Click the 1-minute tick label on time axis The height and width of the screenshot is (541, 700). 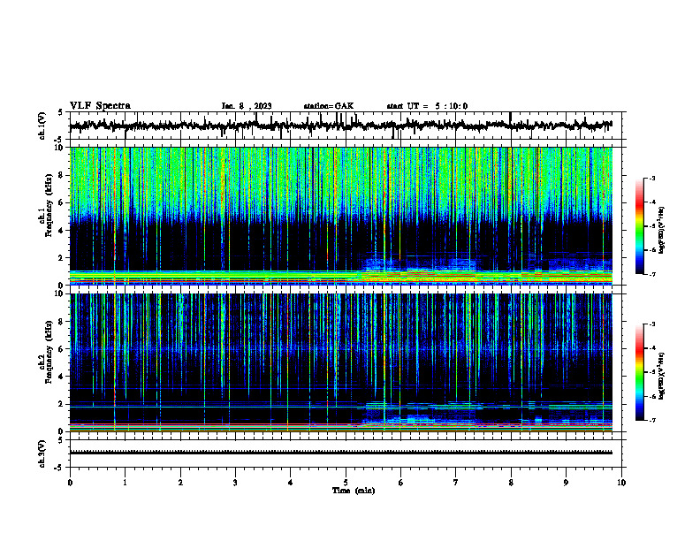click(x=125, y=483)
